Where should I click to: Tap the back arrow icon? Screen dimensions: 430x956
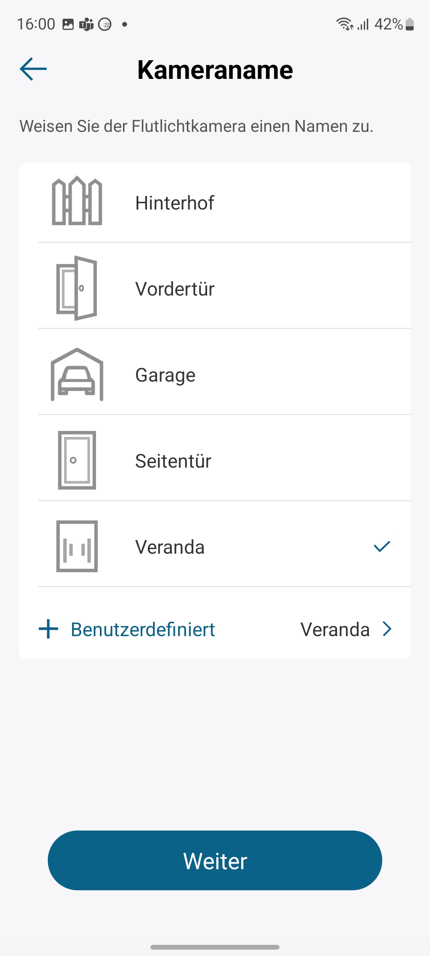[x=33, y=69]
